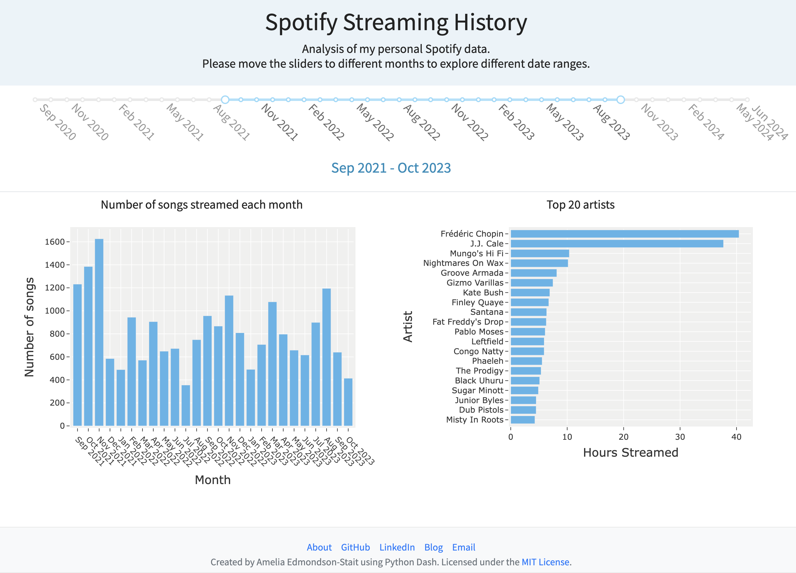Click the Leftfield artist label
The height and width of the screenshot is (573, 796).
(487, 342)
